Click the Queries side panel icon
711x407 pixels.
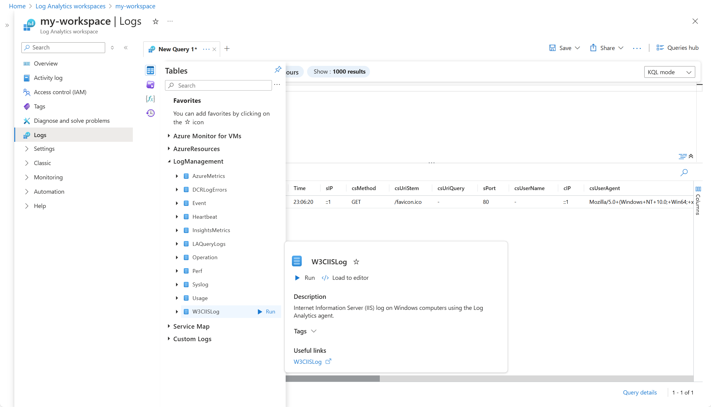point(150,85)
